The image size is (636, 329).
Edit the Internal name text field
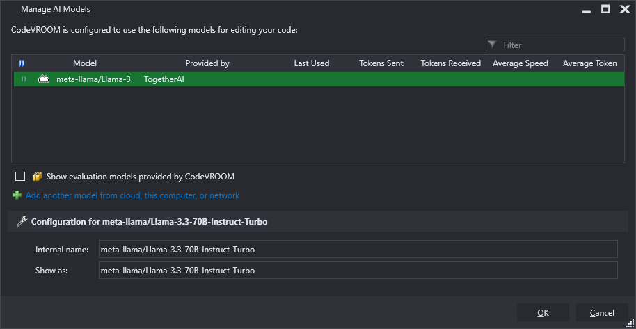[x=358, y=249]
